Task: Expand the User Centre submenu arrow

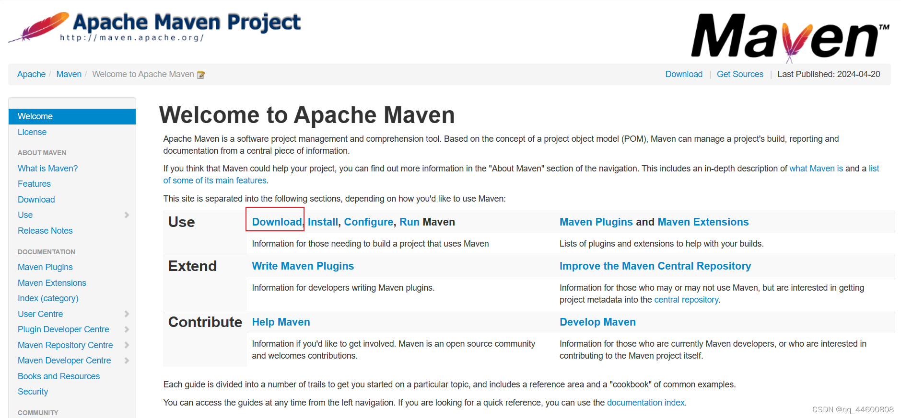Action: coord(127,314)
